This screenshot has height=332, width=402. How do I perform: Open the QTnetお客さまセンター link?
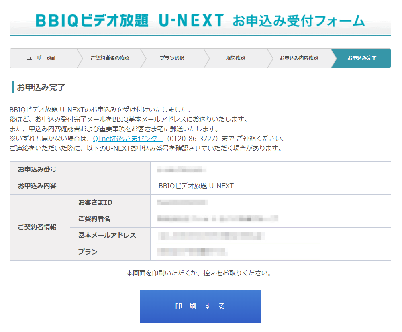click(128, 139)
